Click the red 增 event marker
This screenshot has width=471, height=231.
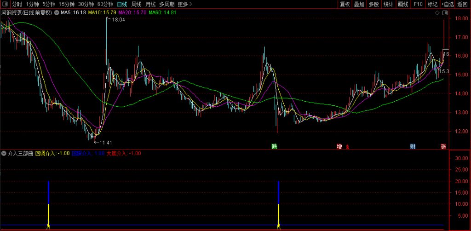(x=339, y=146)
